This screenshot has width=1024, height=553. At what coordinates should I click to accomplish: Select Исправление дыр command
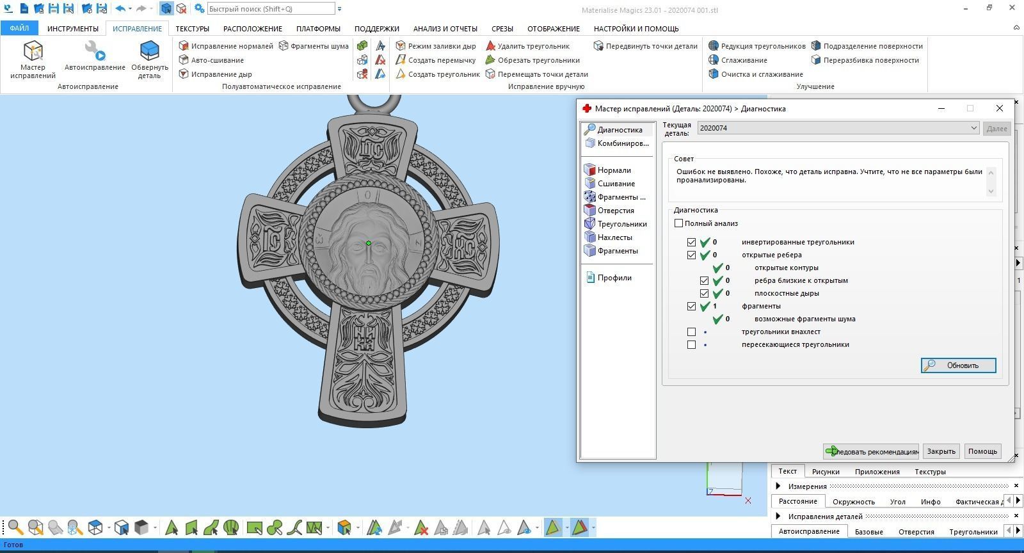(x=215, y=74)
